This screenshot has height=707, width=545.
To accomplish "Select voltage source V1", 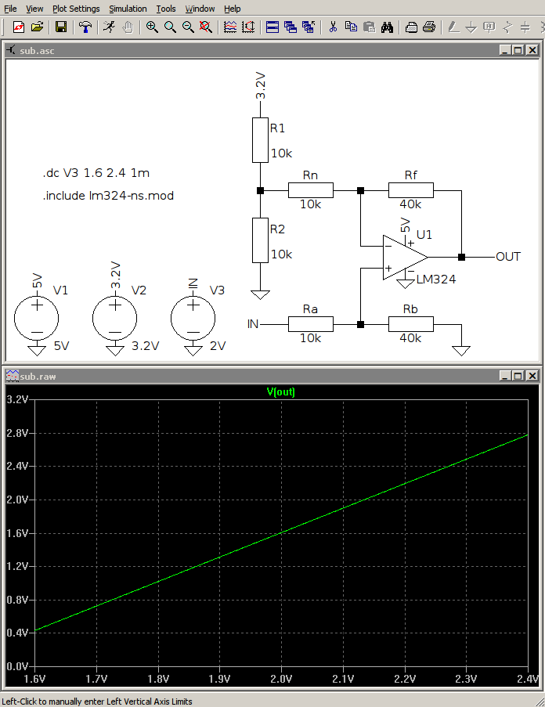I will pyautogui.click(x=37, y=318).
